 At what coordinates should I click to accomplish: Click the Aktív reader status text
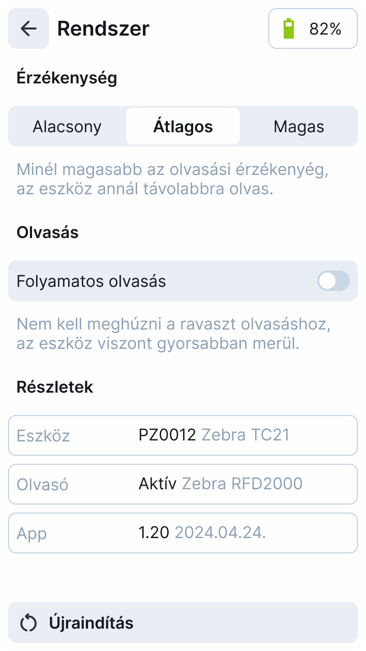(x=158, y=484)
